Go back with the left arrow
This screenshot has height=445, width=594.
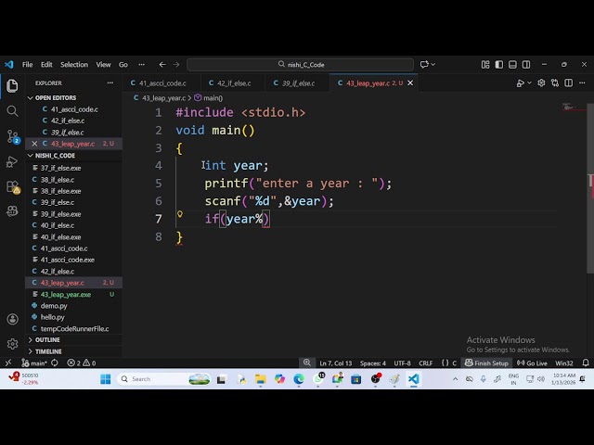162,65
